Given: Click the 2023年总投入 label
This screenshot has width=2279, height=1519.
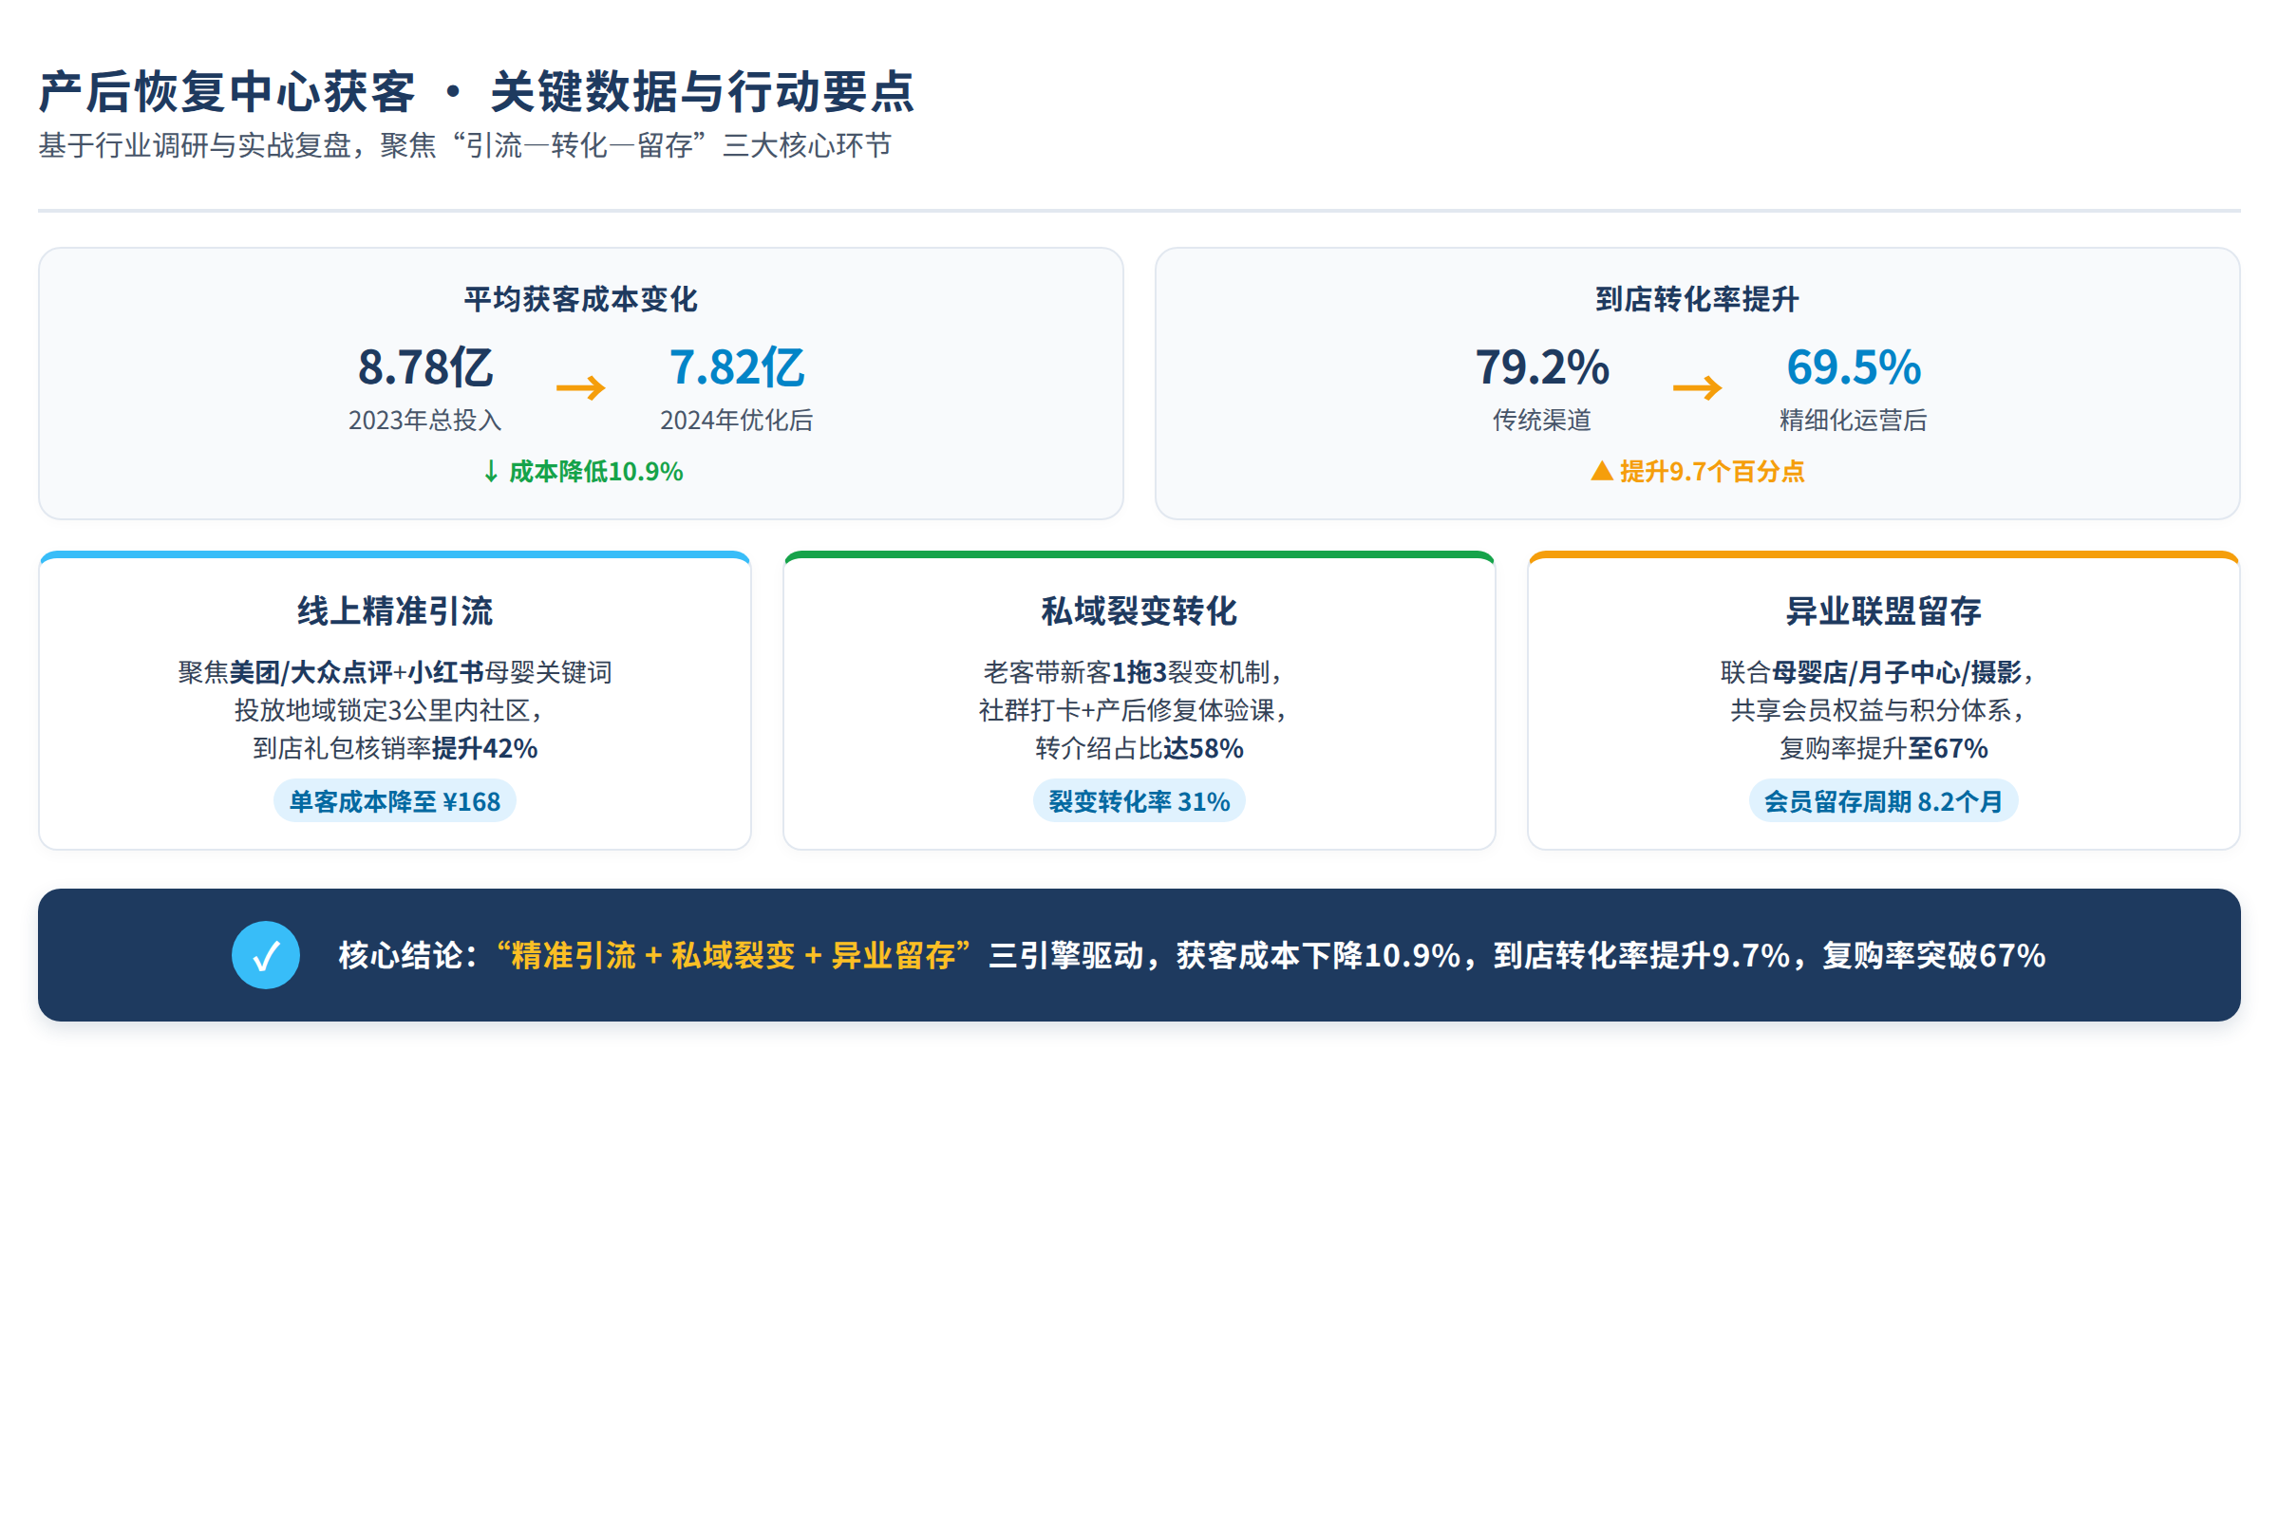Looking at the screenshot, I should pos(425,421).
